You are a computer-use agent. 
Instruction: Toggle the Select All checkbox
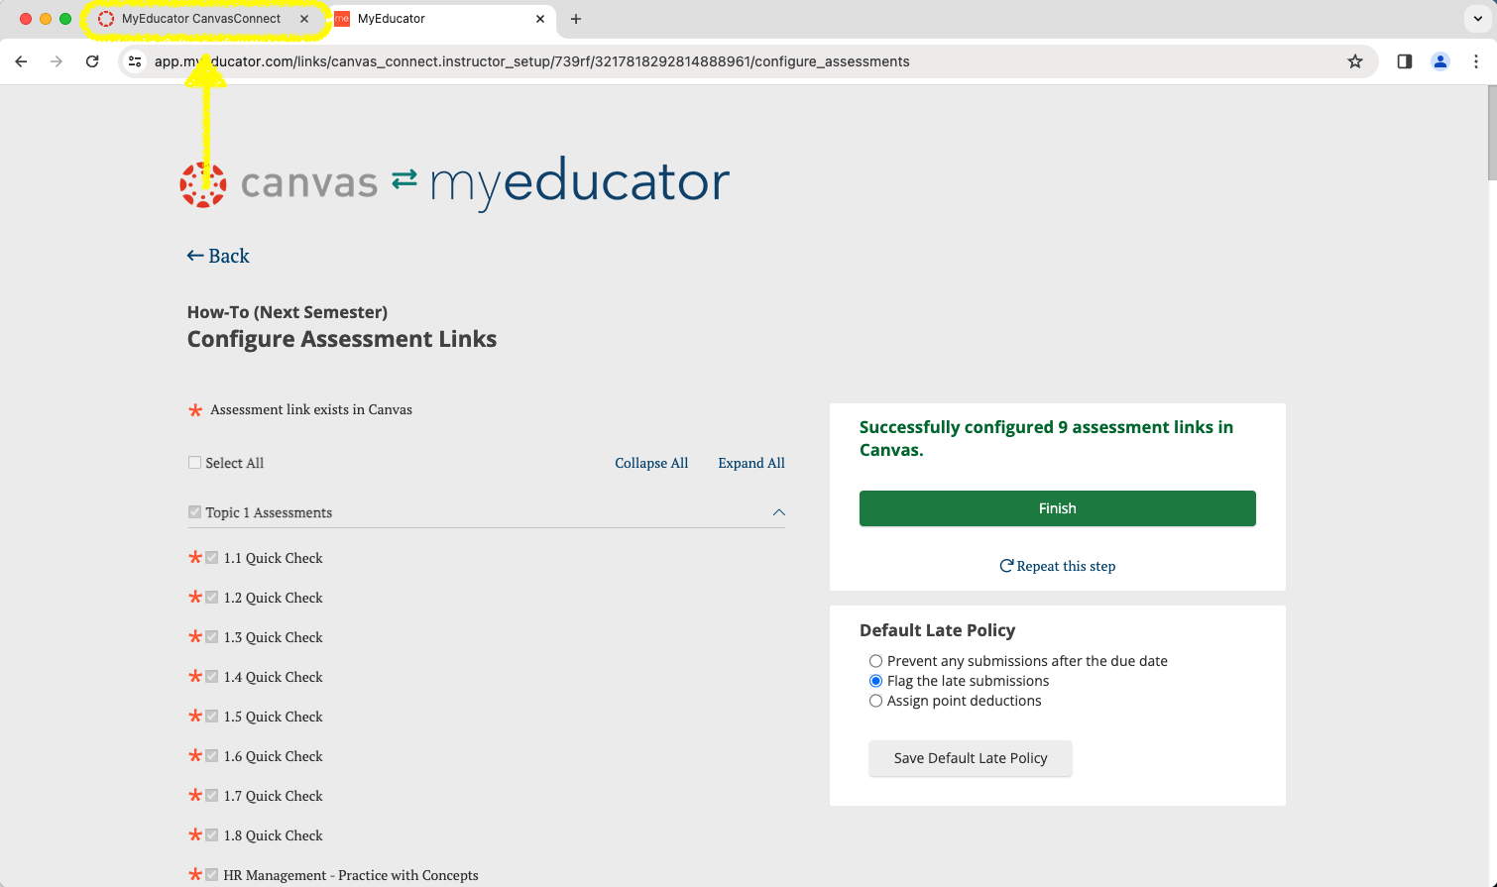pyautogui.click(x=194, y=463)
